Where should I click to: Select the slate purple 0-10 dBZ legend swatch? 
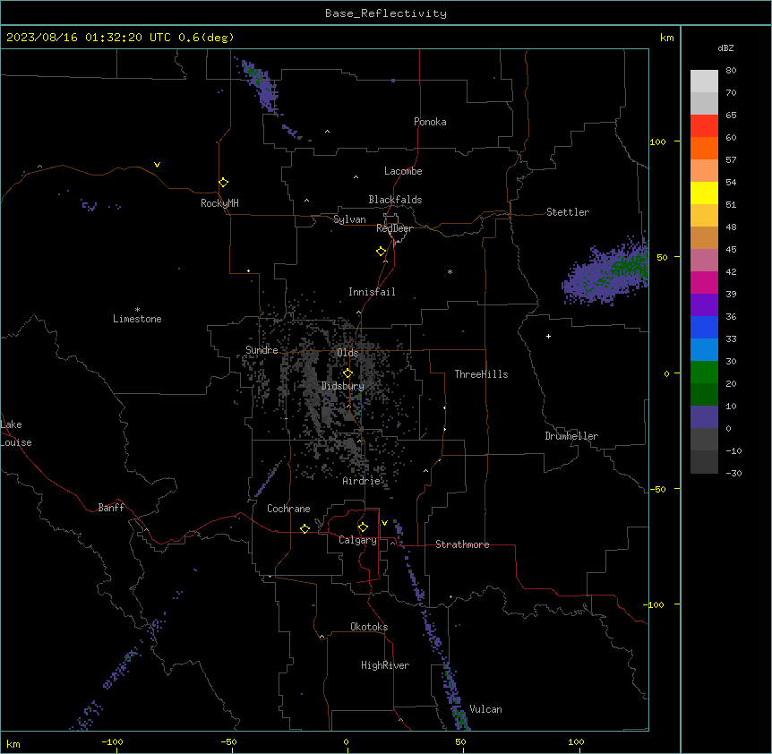click(x=704, y=417)
